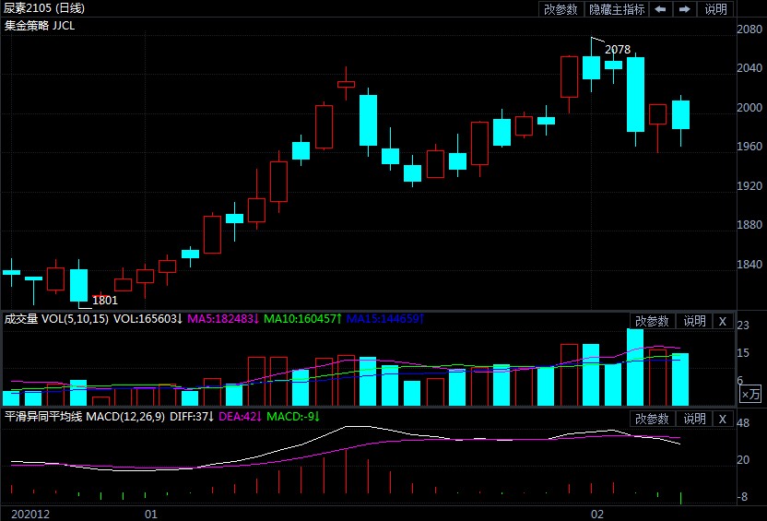Click the 1960 price axis label
Image resolution: width=767 pixels, height=521 pixels.
pos(749,147)
